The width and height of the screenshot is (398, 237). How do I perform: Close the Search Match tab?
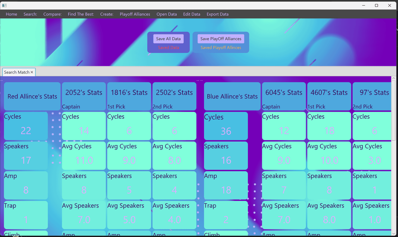(x=32, y=72)
